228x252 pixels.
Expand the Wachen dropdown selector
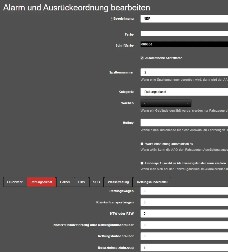tap(166, 103)
